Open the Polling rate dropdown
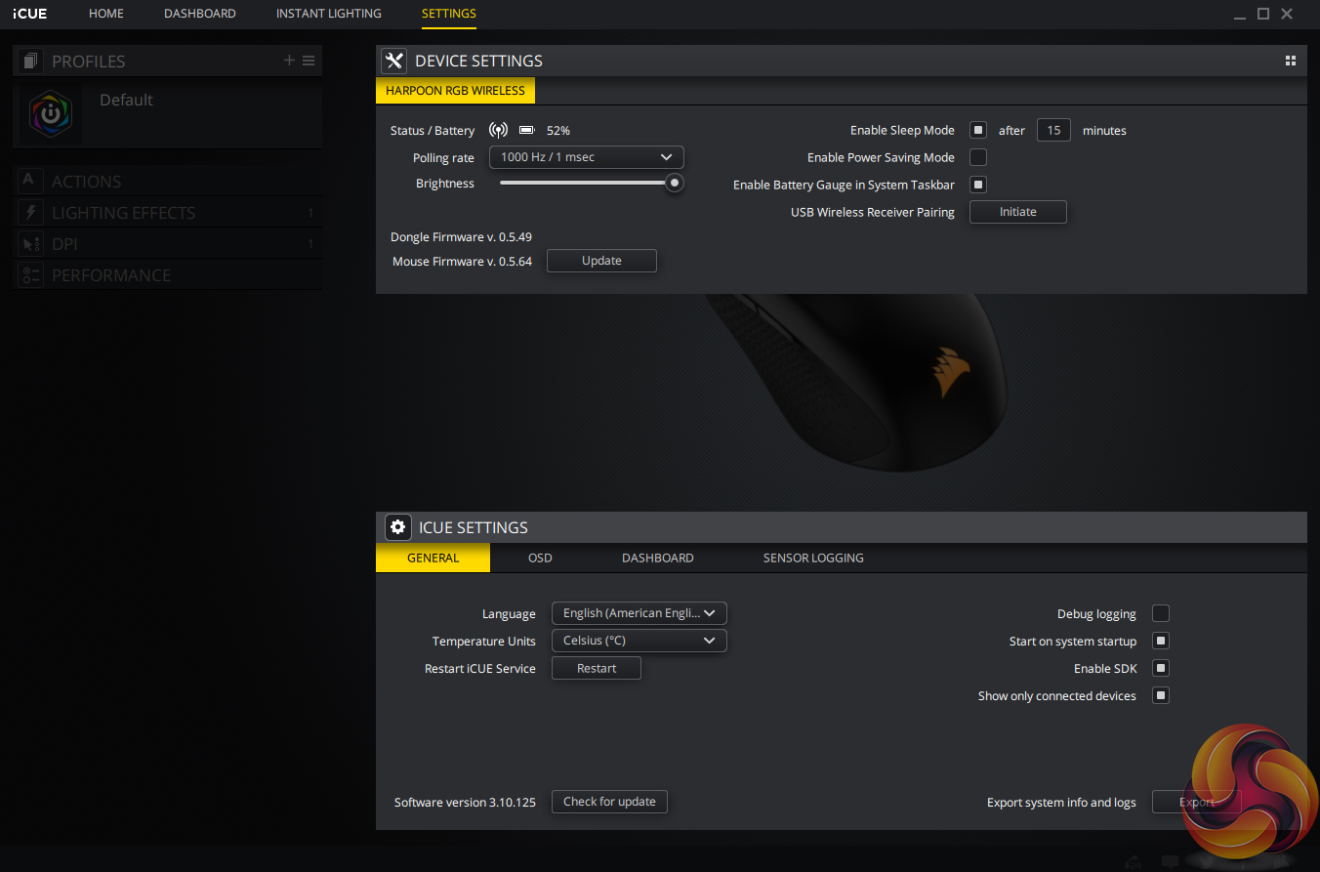1320x872 pixels. [586, 157]
